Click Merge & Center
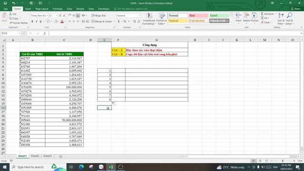 (x=102, y=21)
